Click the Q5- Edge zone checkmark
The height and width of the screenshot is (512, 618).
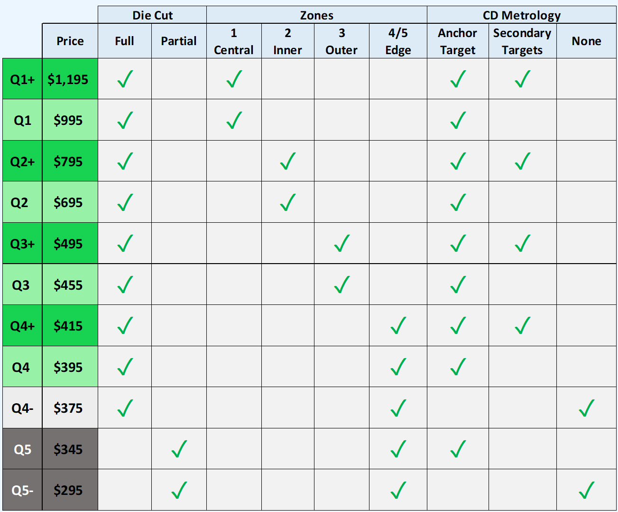pos(398,490)
